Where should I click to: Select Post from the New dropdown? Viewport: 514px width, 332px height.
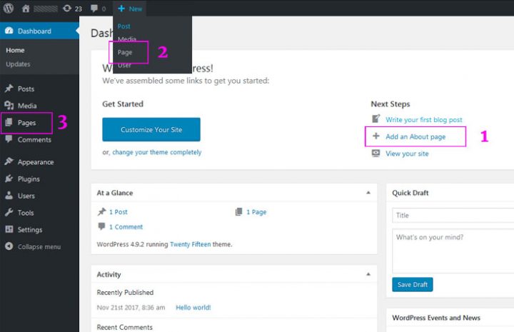[124, 26]
